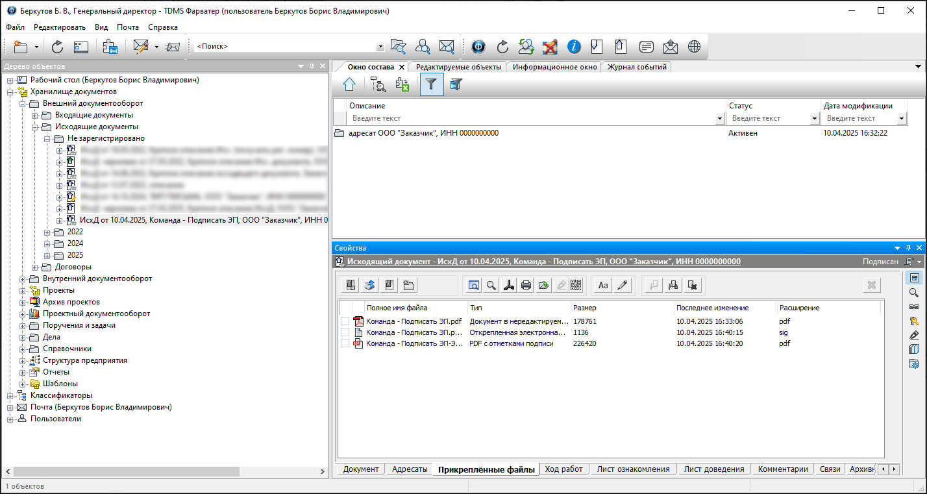Click the QR code icon in the files toolbar
This screenshot has width=927, height=494.
(x=575, y=285)
